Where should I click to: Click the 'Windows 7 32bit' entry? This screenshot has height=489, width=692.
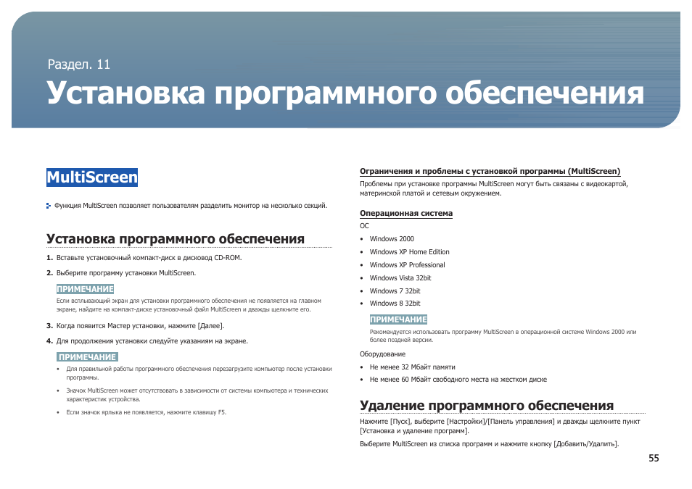click(395, 291)
